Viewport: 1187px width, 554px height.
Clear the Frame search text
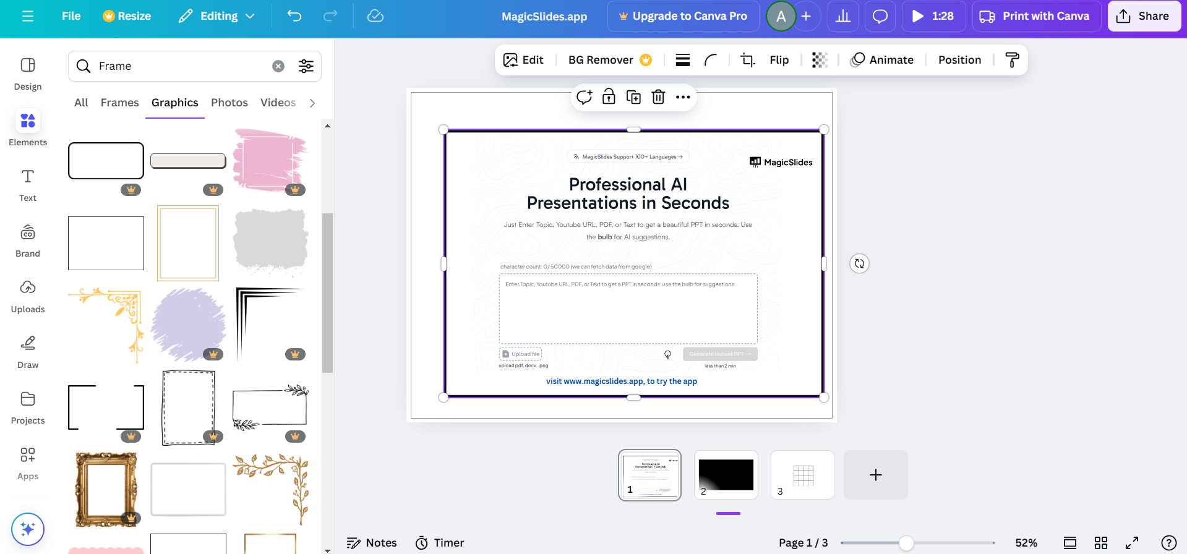click(278, 66)
